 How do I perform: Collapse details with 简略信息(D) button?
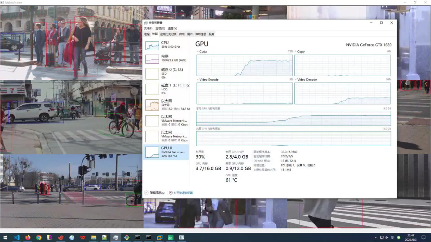(155, 193)
